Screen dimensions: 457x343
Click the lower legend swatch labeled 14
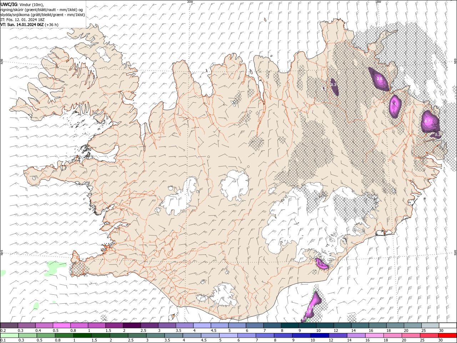[356, 335]
